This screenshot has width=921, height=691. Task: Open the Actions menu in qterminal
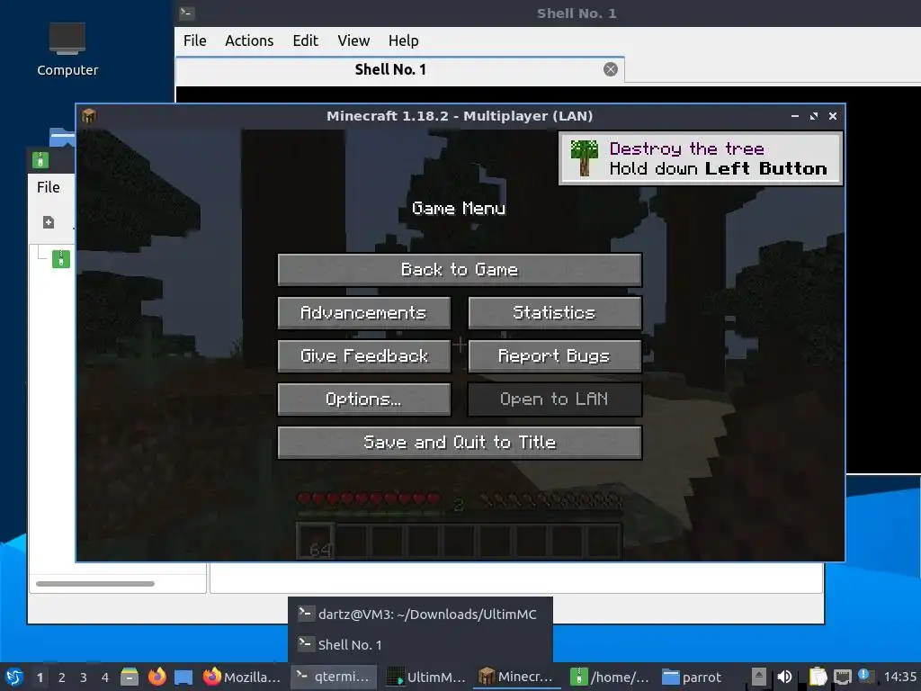(x=249, y=40)
